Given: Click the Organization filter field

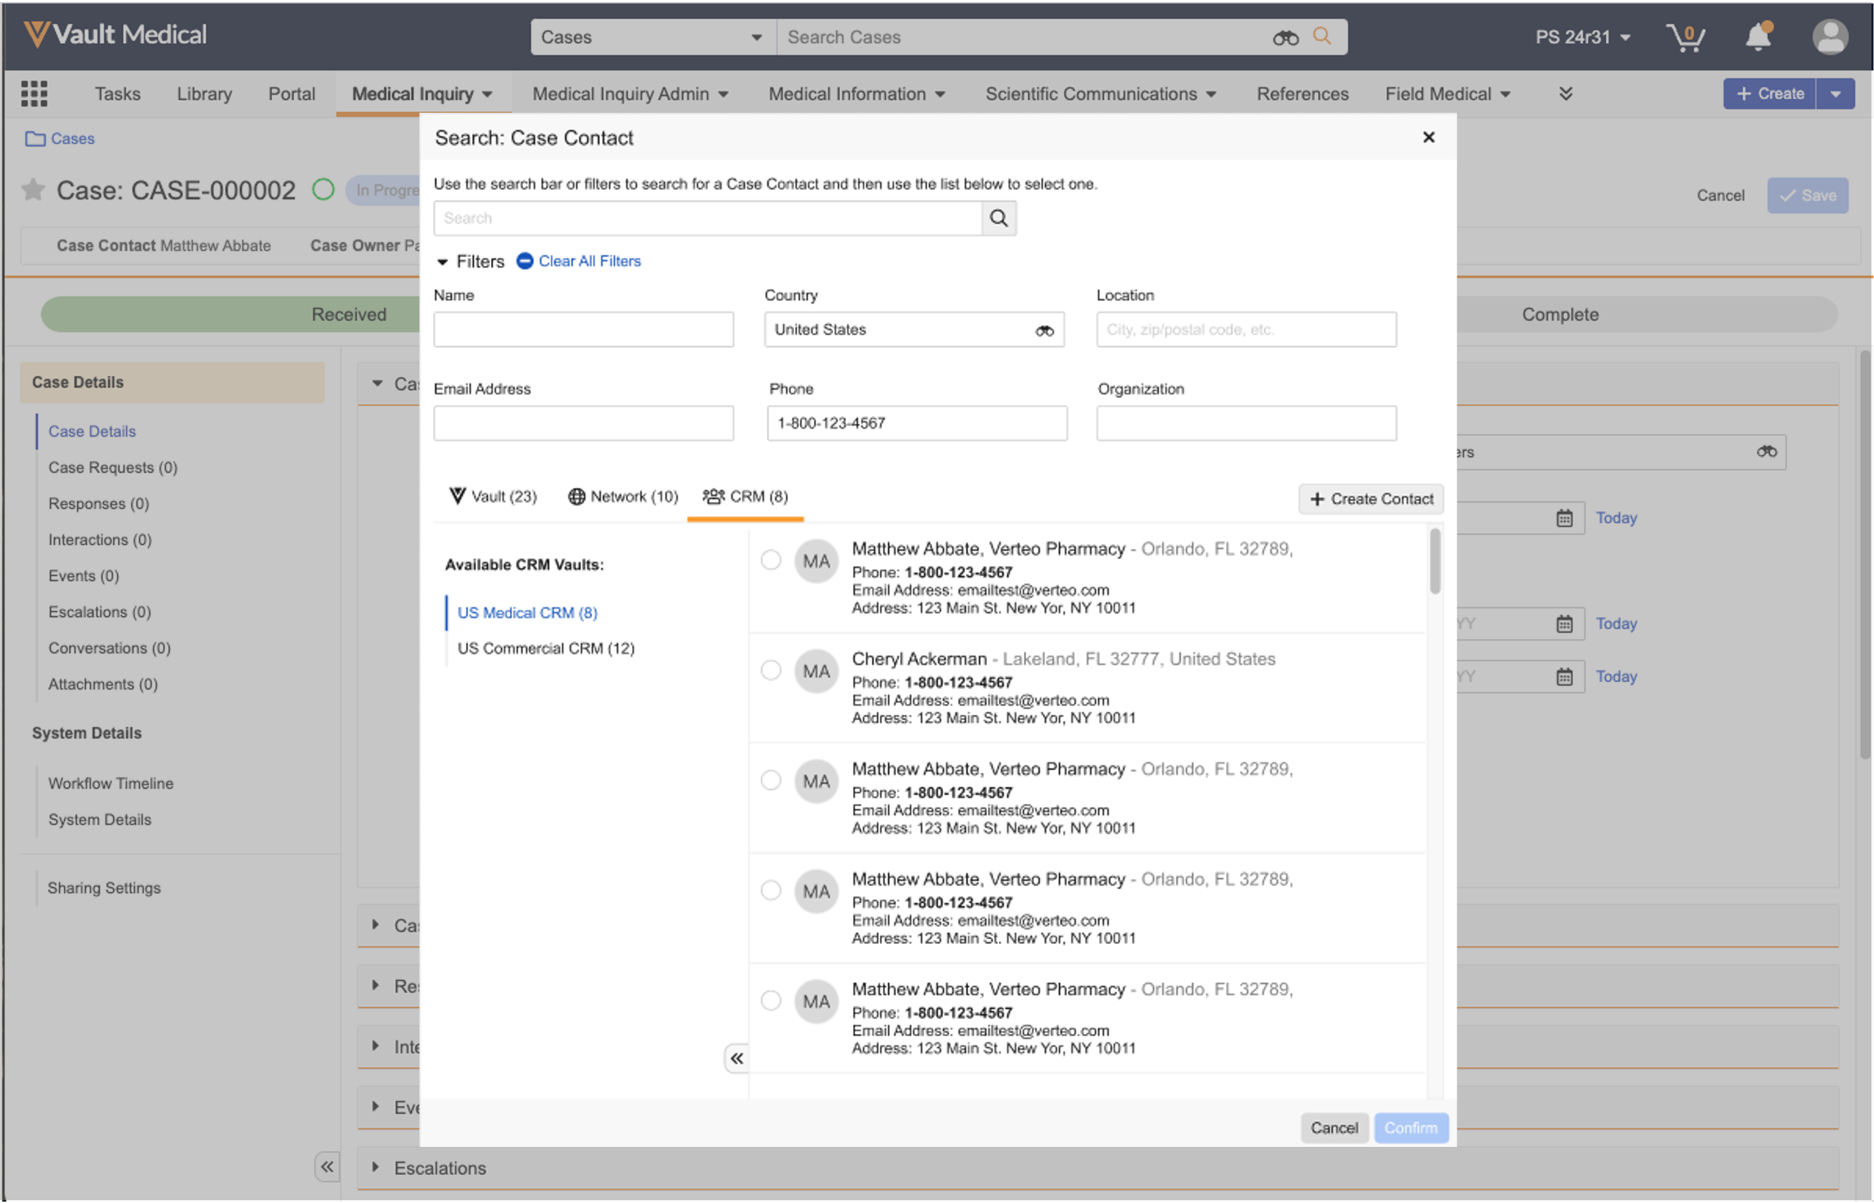Looking at the screenshot, I should point(1245,423).
